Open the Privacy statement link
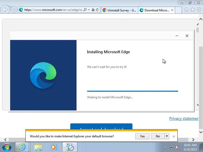The height and width of the screenshot is (152, 203). 184,118
